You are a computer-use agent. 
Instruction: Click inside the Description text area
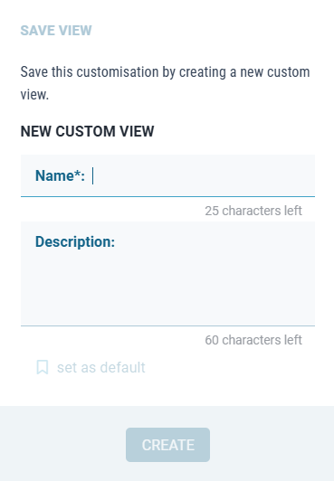168,274
